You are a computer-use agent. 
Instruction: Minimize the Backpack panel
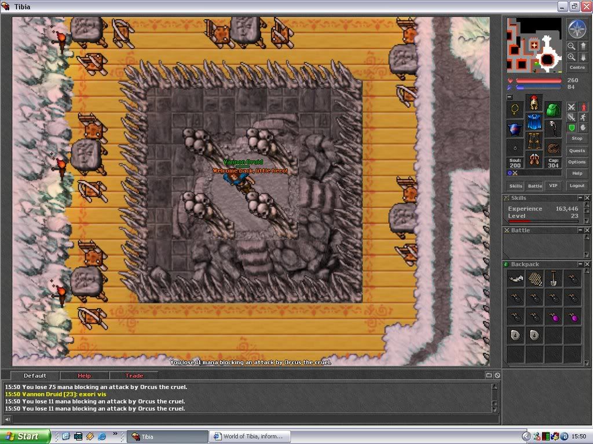point(580,264)
